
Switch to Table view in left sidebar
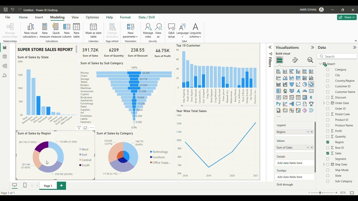[x=4, y=57]
